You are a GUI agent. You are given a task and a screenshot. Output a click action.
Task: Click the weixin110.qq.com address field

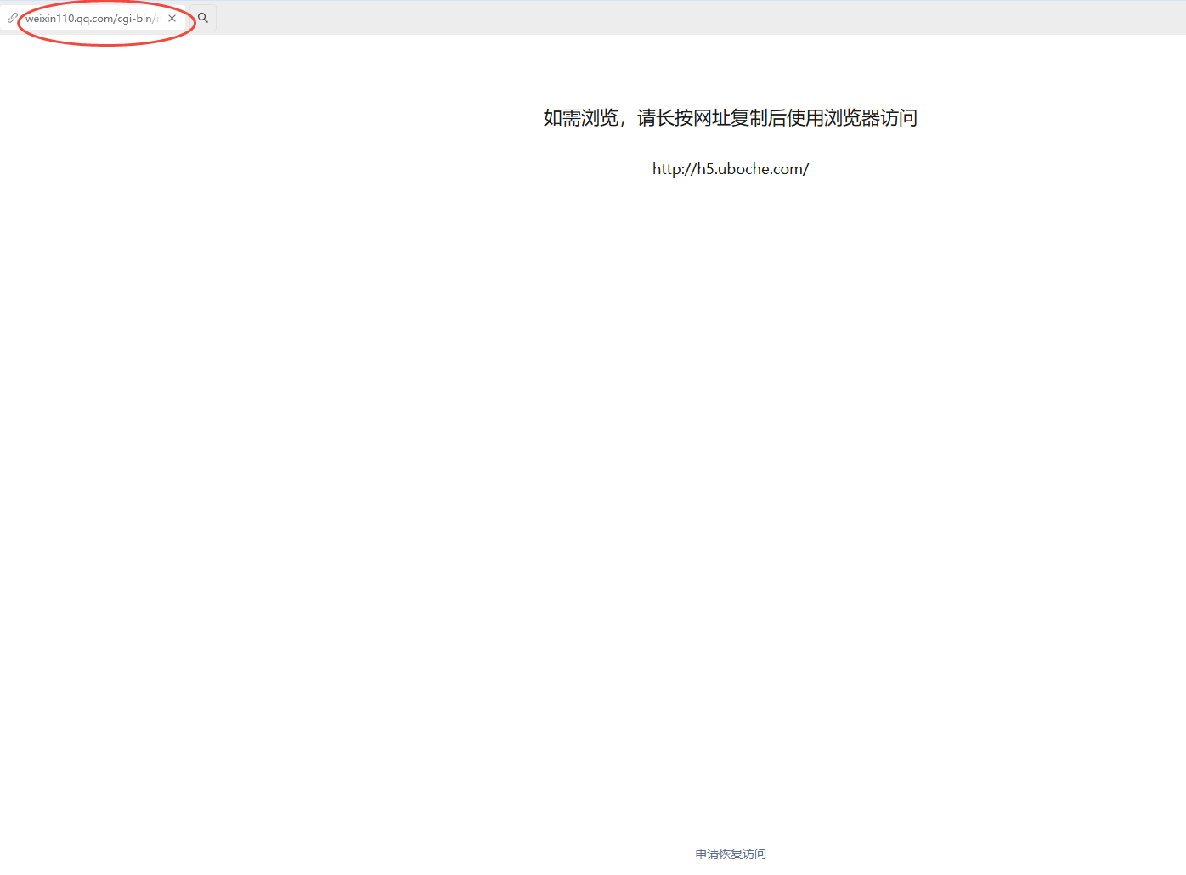pos(92,18)
